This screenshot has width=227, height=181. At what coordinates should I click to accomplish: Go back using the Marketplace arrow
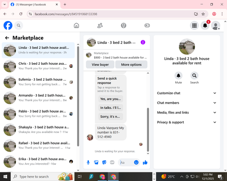click(x=7, y=38)
